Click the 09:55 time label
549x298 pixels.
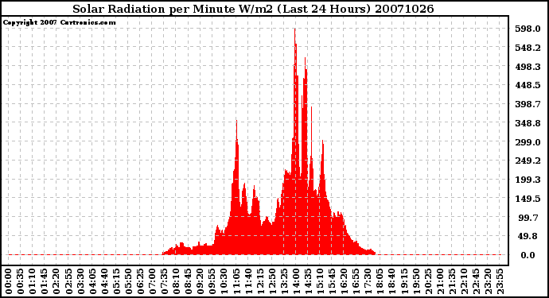click(x=212, y=281)
